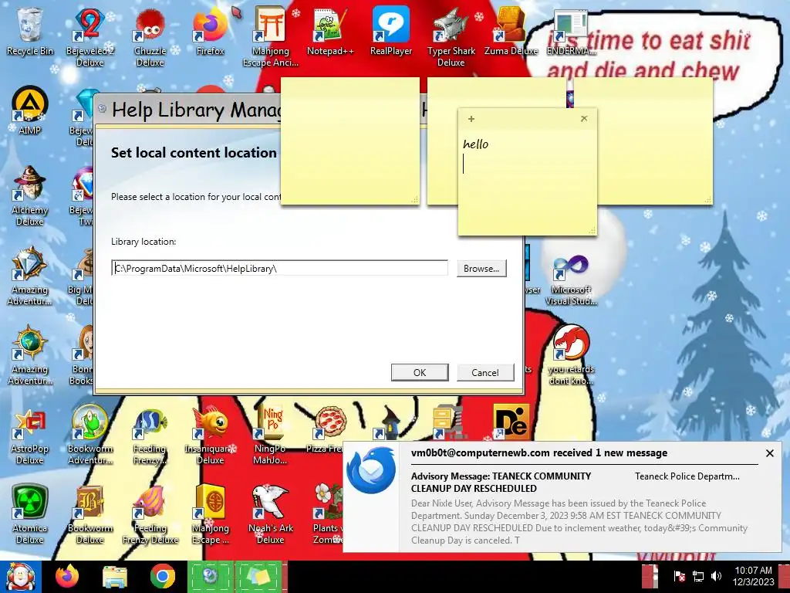The width and height of the screenshot is (790, 593).
Task: Cancel the Set local content location dialog
Action: (485, 373)
